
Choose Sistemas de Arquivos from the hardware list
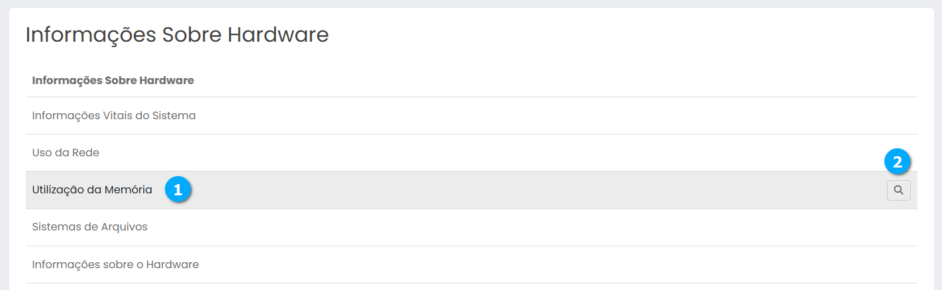pos(89,227)
